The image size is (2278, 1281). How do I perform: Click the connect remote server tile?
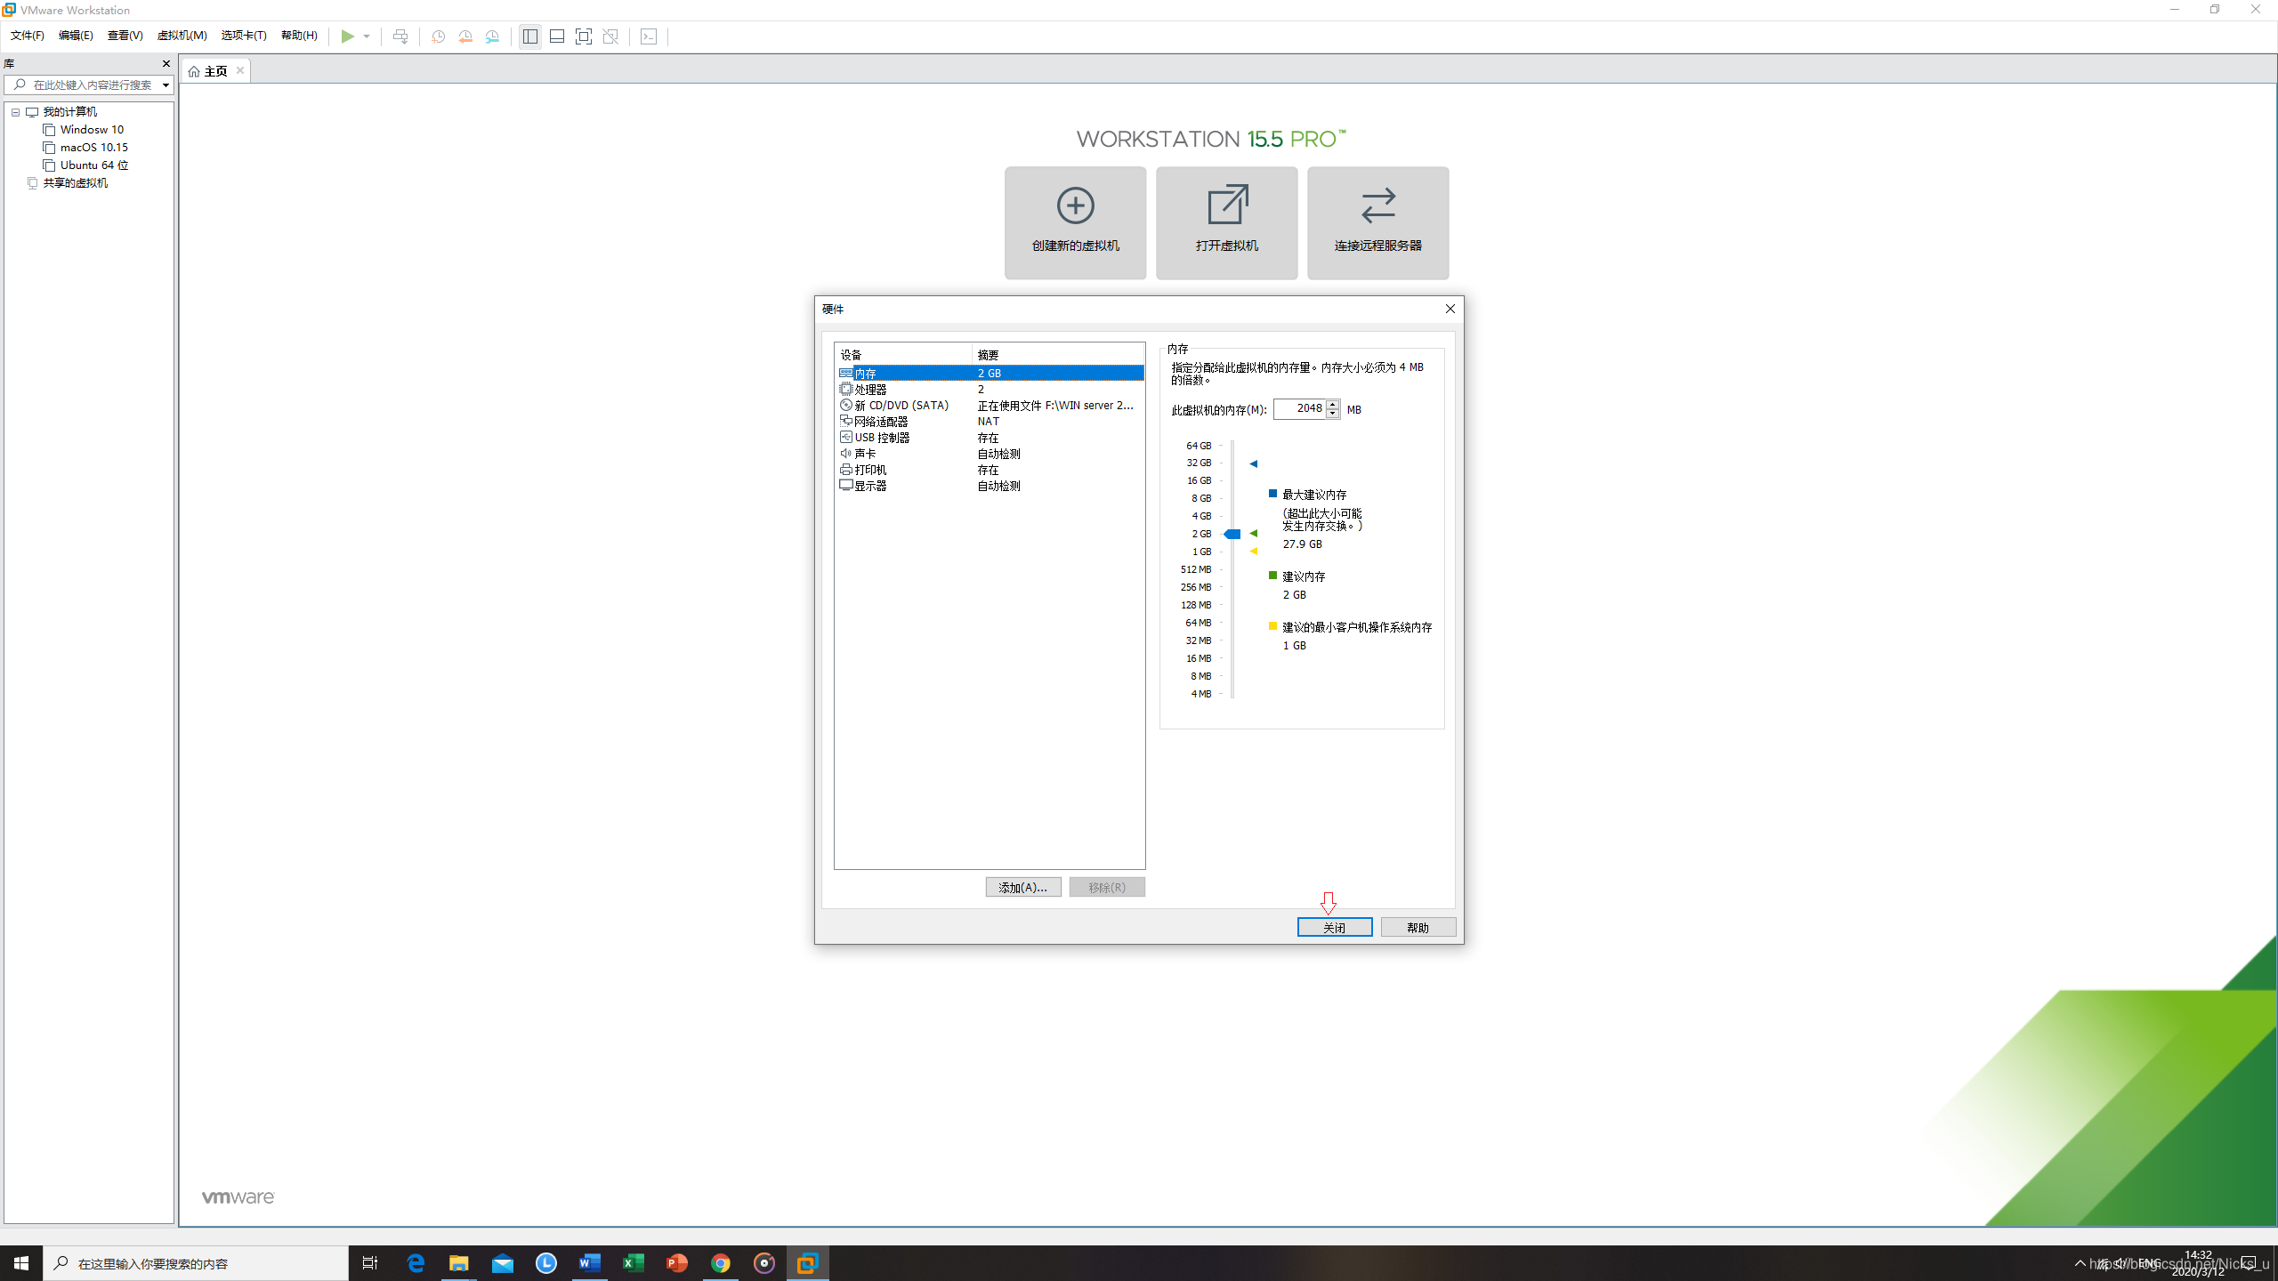(x=1377, y=222)
